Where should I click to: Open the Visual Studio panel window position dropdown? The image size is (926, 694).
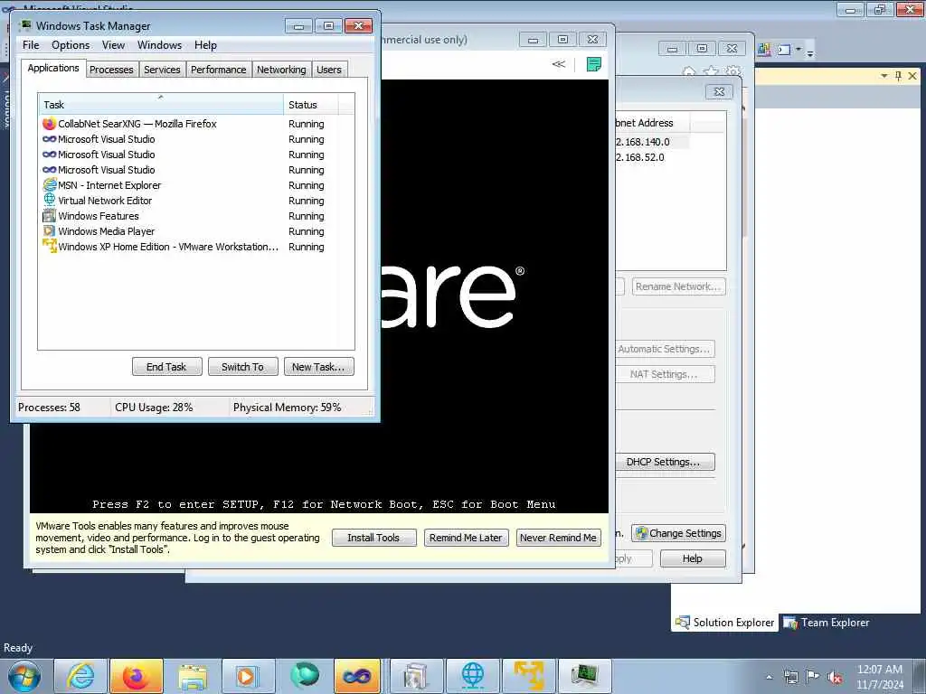click(x=884, y=76)
